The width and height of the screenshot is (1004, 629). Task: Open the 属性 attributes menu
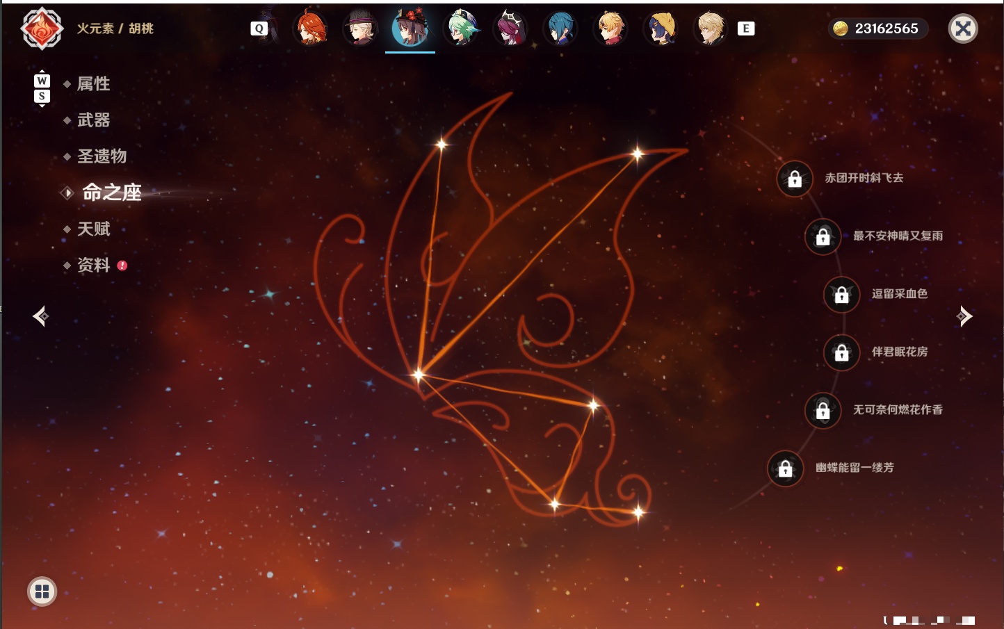click(93, 84)
